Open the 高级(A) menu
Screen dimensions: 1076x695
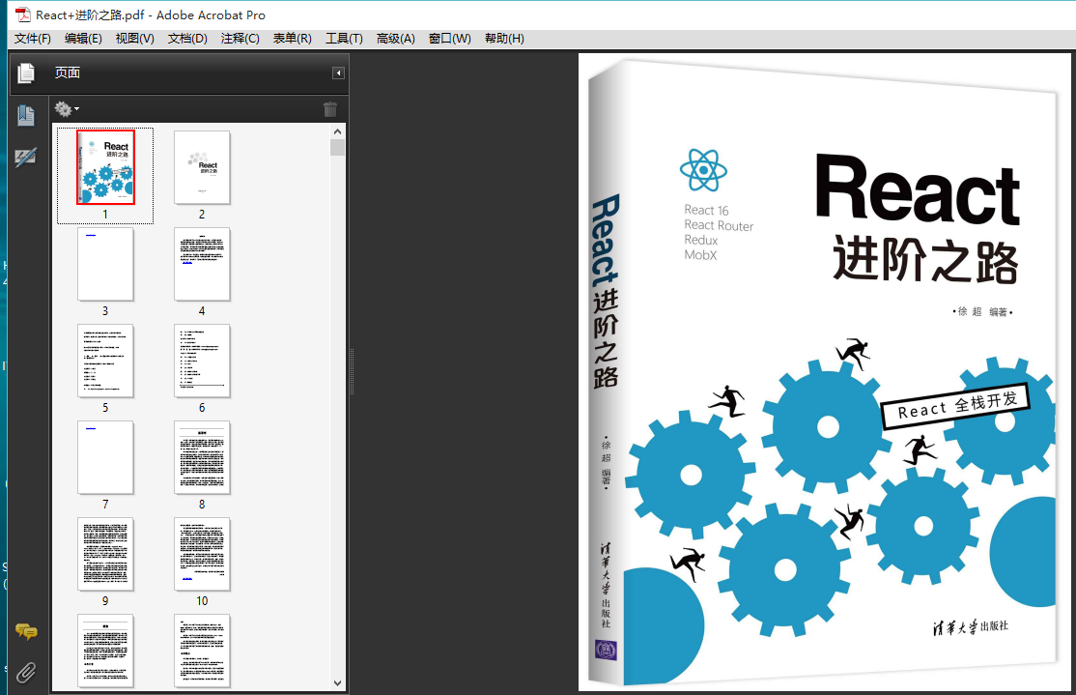(x=395, y=39)
